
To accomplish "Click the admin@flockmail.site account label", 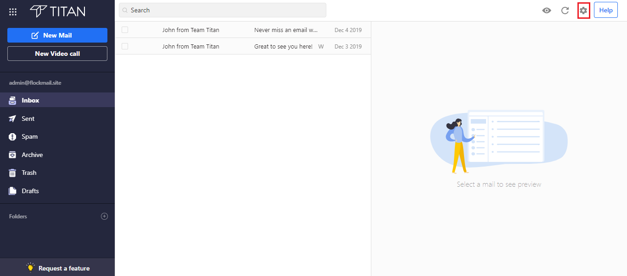I will click(35, 83).
